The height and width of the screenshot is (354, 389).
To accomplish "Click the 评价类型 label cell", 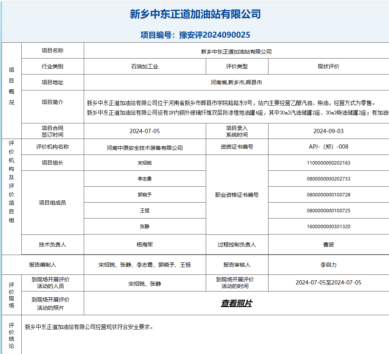I will coord(237,67).
